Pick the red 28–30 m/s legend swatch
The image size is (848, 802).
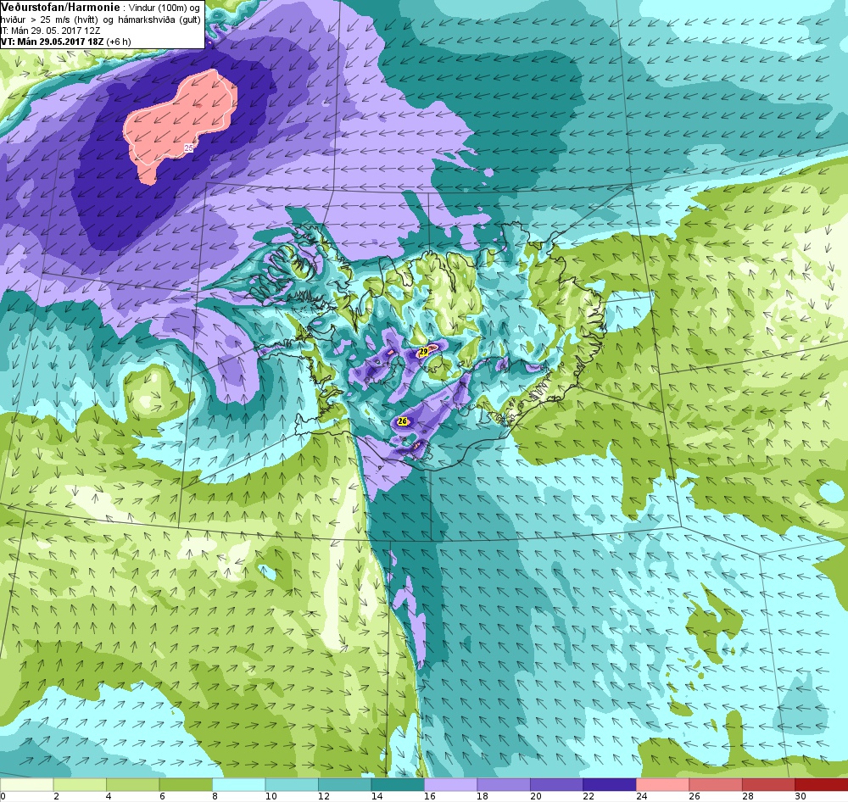point(768,785)
